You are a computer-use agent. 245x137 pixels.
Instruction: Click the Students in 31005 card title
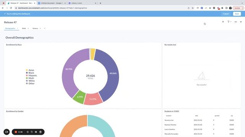click(x=171, y=112)
